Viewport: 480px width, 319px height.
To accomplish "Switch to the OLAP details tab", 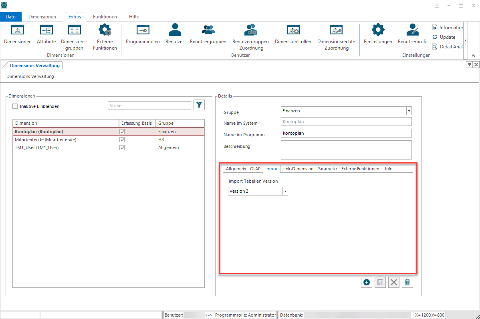I will 255,169.
